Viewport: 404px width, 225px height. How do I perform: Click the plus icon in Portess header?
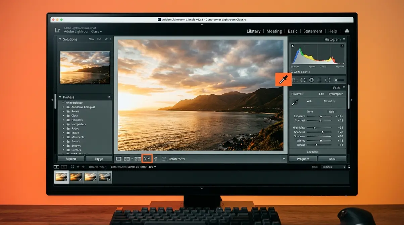point(109,97)
